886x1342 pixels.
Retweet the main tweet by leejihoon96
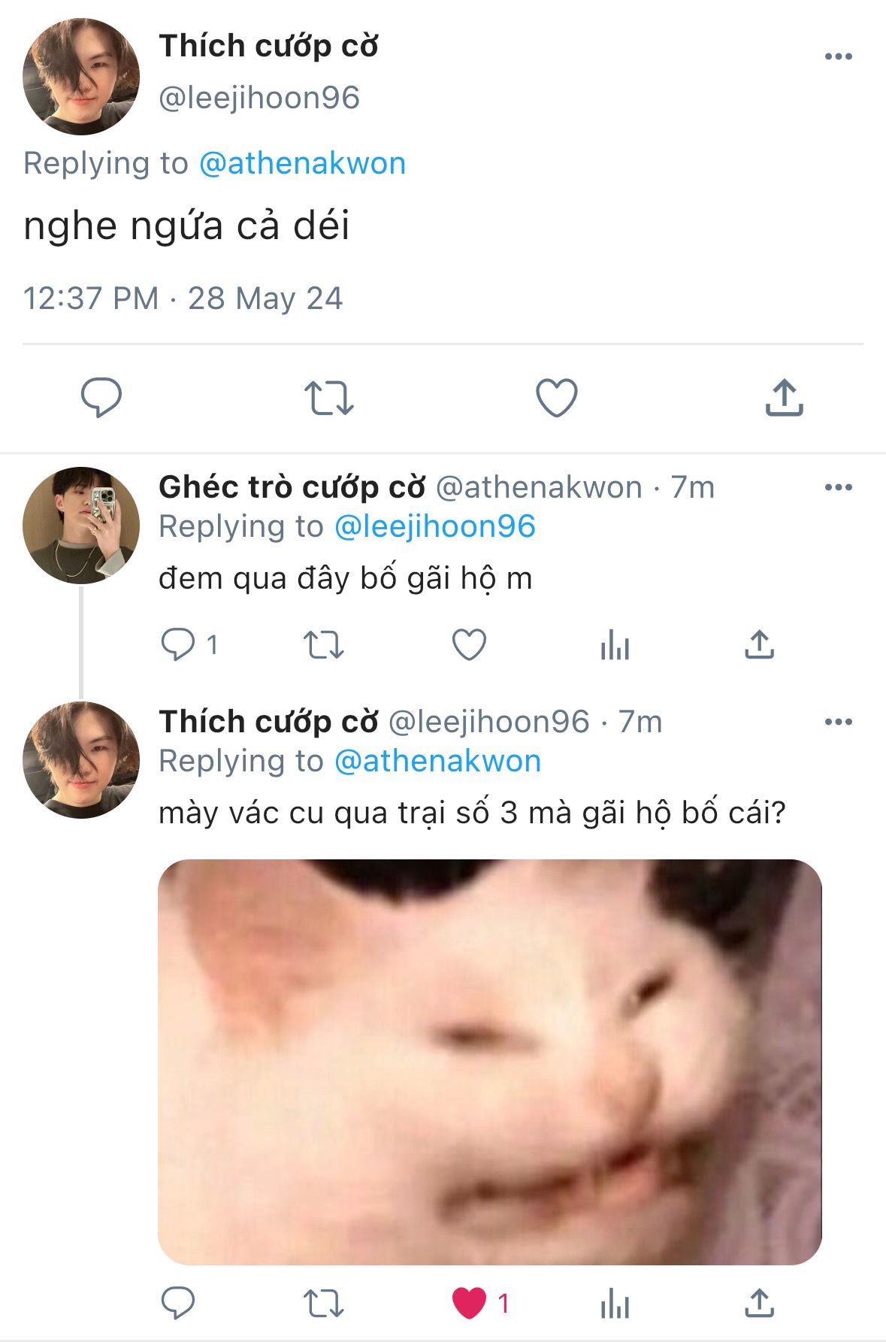point(328,397)
